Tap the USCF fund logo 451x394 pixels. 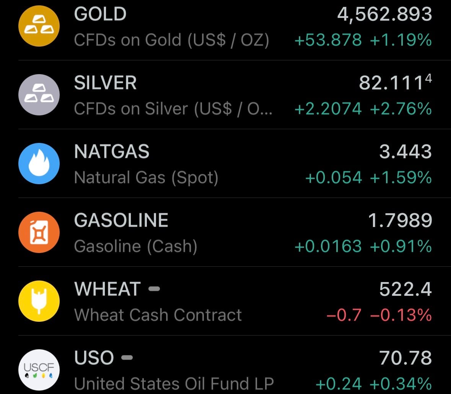[x=39, y=370]
